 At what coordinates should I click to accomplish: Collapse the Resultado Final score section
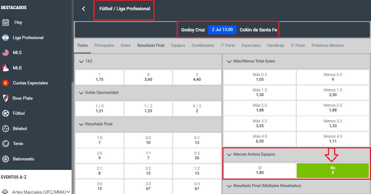81,124
